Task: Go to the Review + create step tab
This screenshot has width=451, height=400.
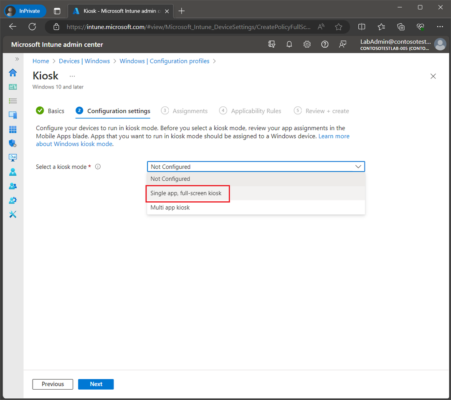Action: tap(321, 111)
